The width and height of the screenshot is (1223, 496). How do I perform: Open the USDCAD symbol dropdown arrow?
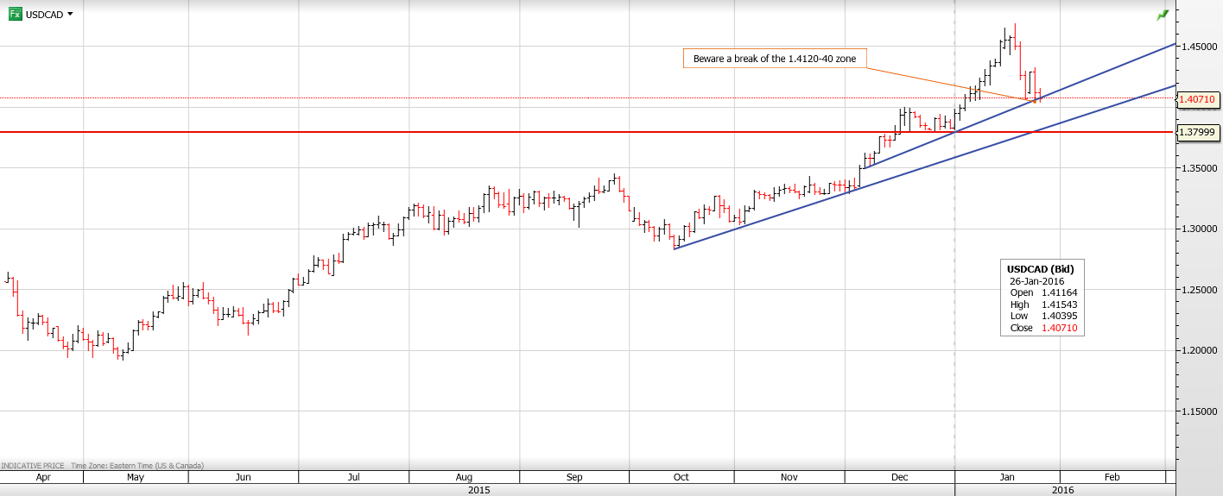coord(70,14)
